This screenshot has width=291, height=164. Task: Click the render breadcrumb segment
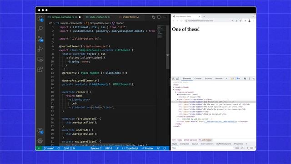[x=118, y=23]
